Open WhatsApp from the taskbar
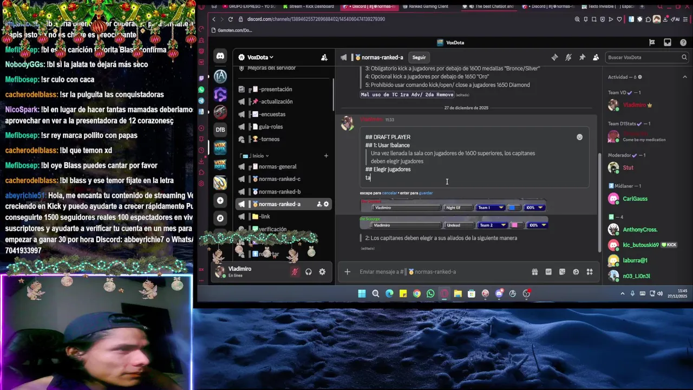 pos(430,294)
